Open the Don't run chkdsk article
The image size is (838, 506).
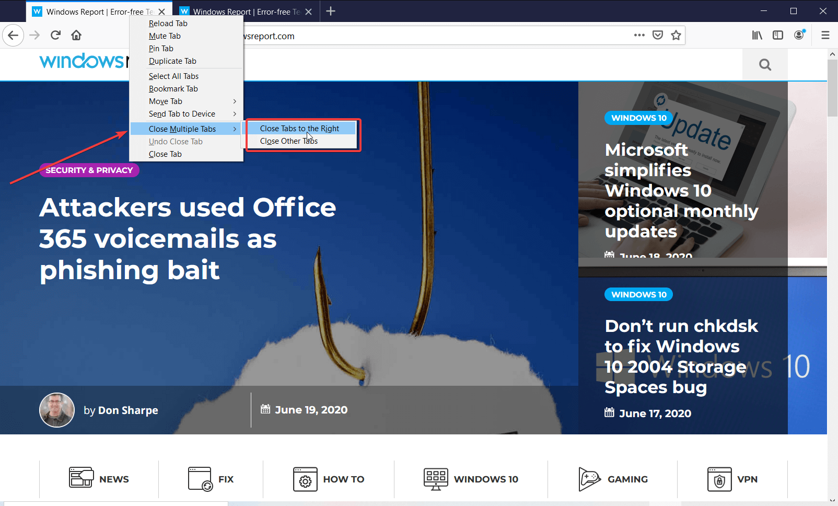coord(681,356)
